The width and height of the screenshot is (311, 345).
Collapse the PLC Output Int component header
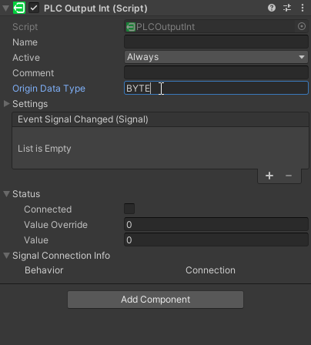[x=5, y=8]
